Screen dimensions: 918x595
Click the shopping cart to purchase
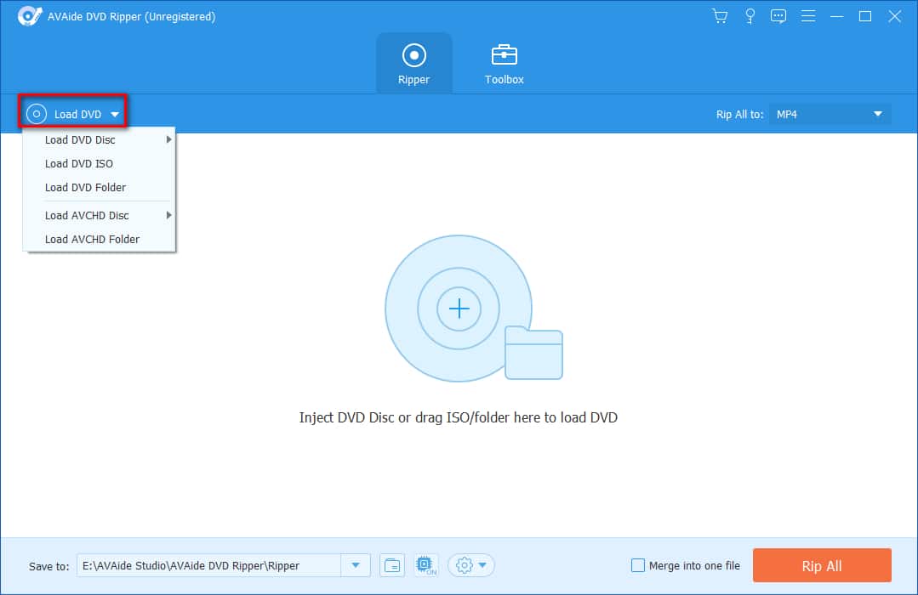[719, 16]
